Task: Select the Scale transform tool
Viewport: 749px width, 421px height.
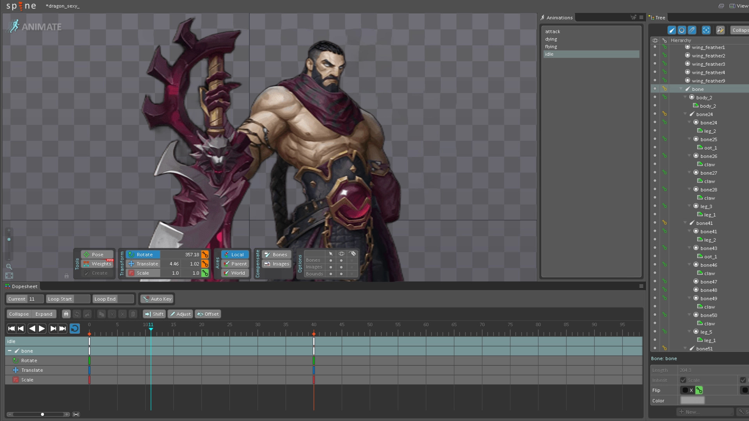Action: click(143, 273)
